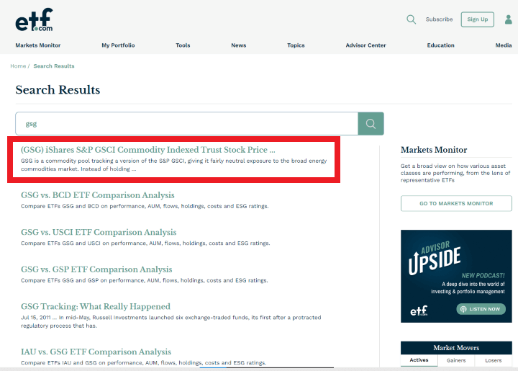This screenshot has height=371, width=518.
Task: Click the horizontal scrollbar at page bottom
Action: 267,367
